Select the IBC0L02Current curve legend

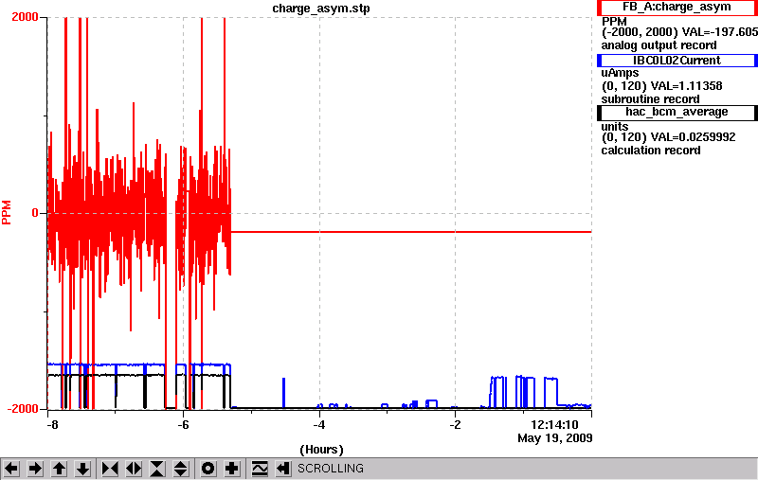tap(677, 61)
